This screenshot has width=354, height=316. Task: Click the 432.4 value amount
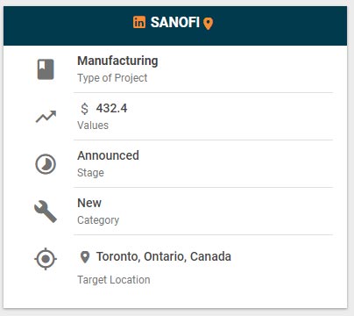(111, 108)
